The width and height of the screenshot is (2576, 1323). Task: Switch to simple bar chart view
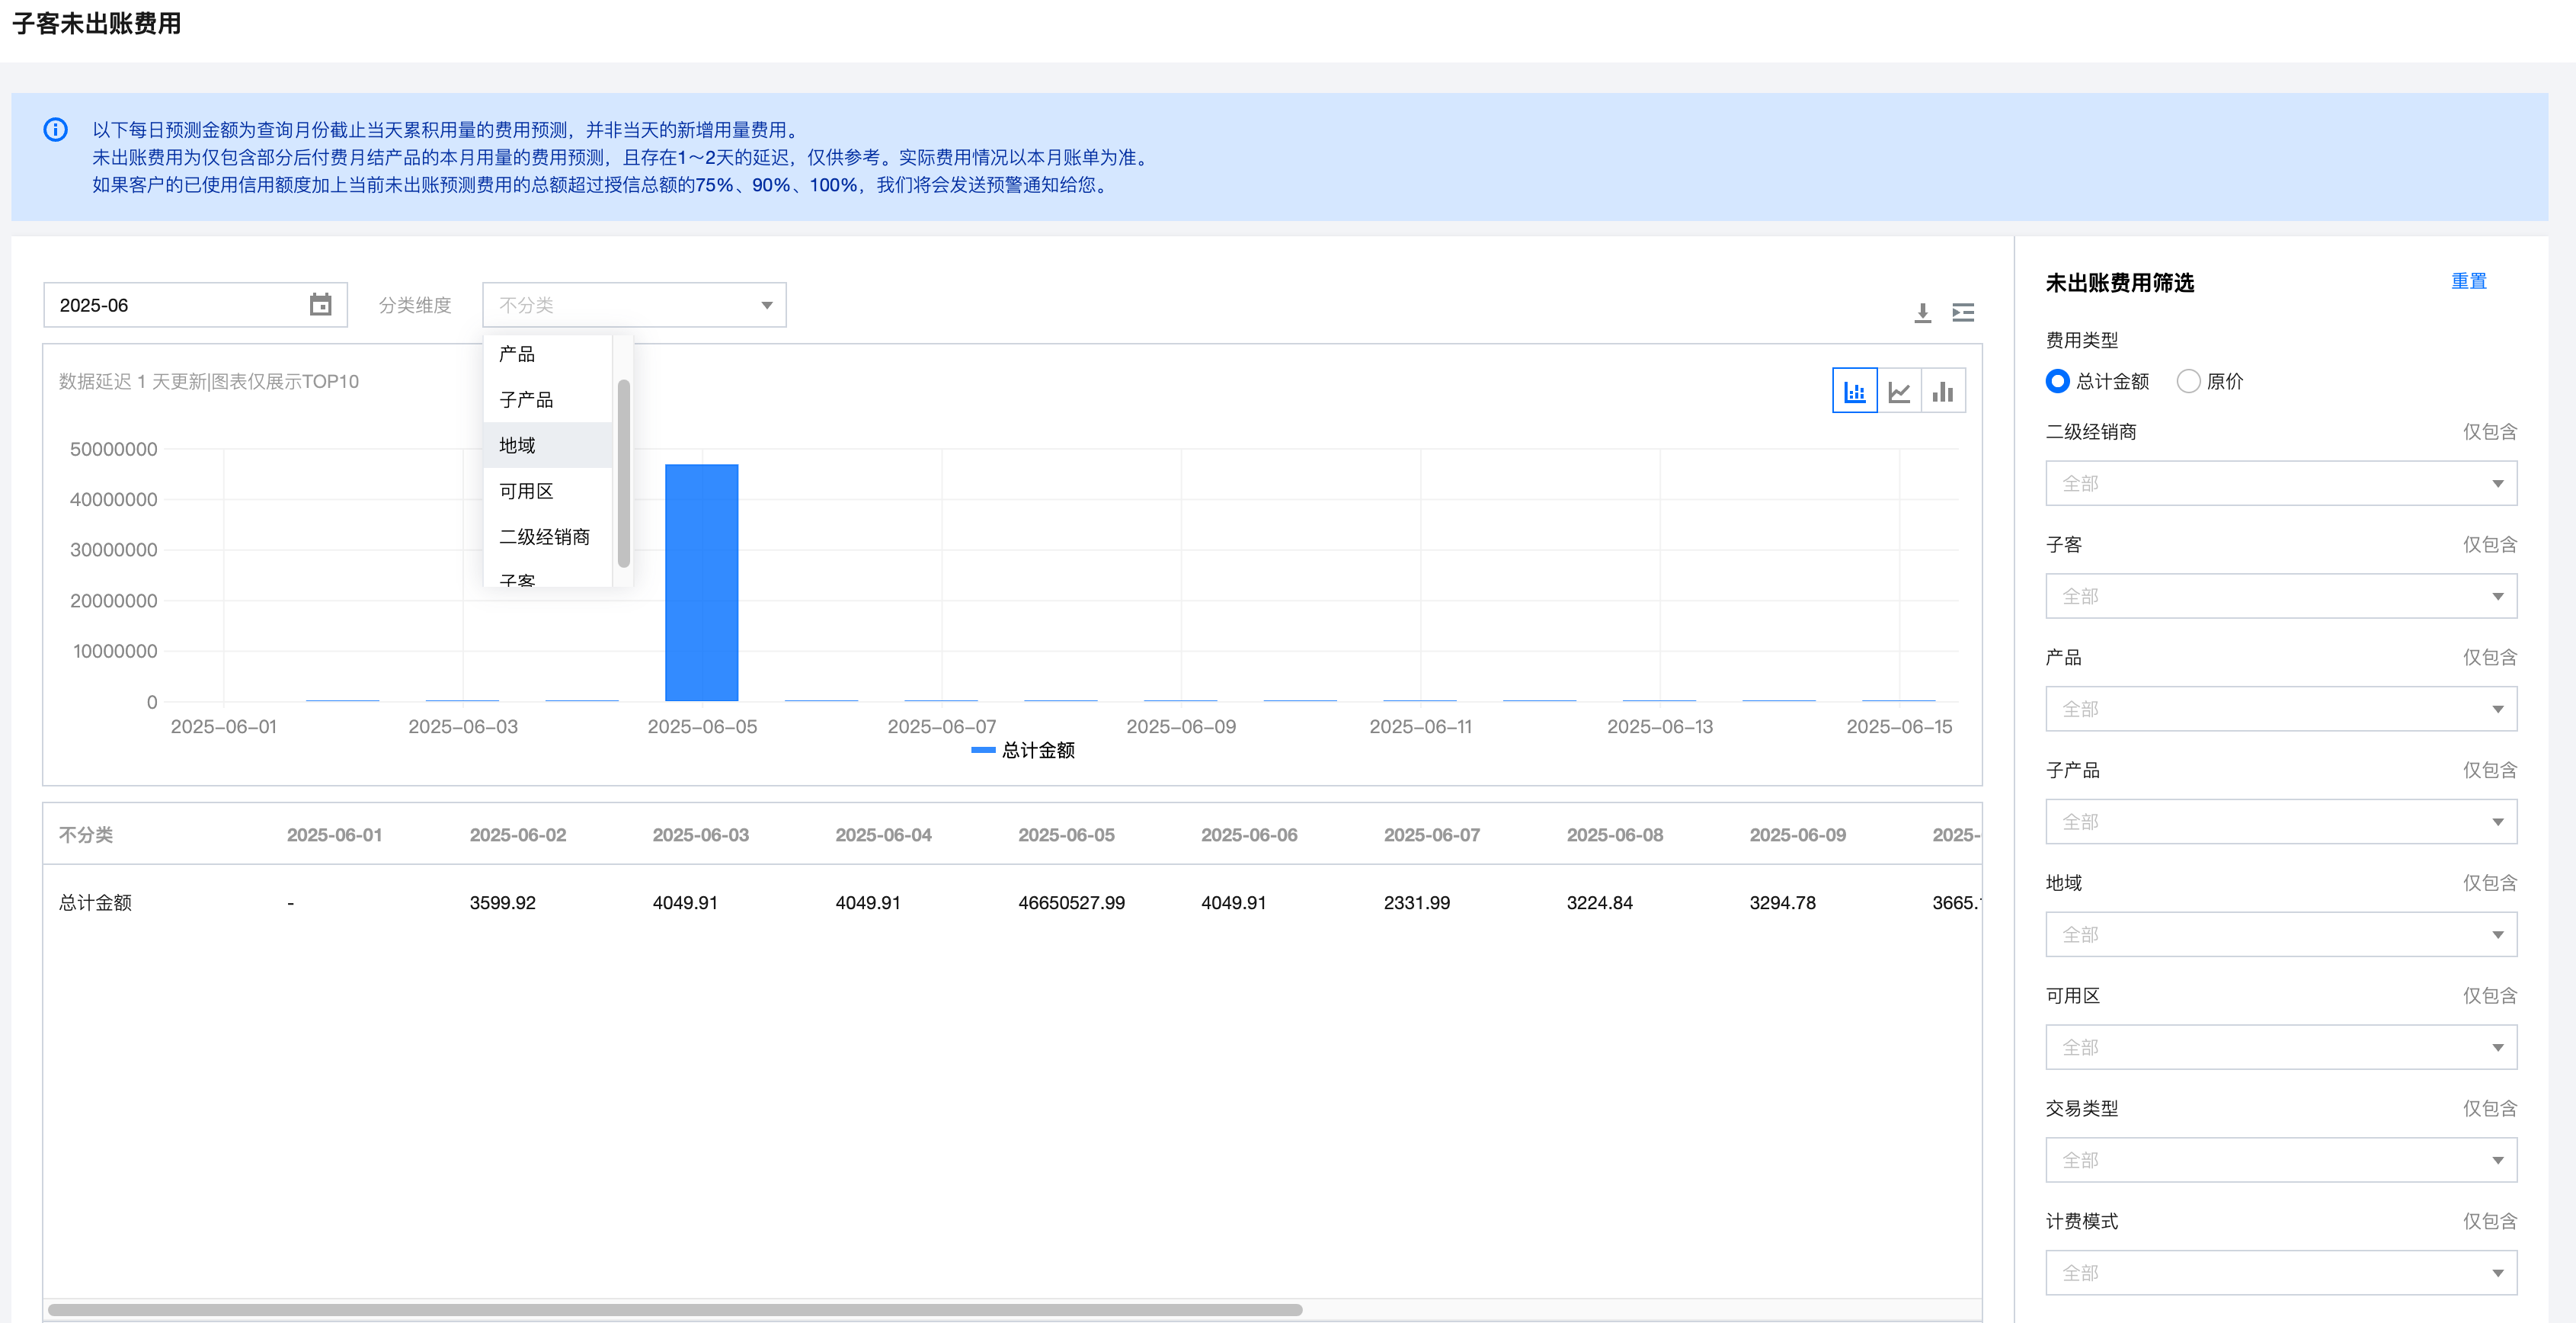point(1943,391)
